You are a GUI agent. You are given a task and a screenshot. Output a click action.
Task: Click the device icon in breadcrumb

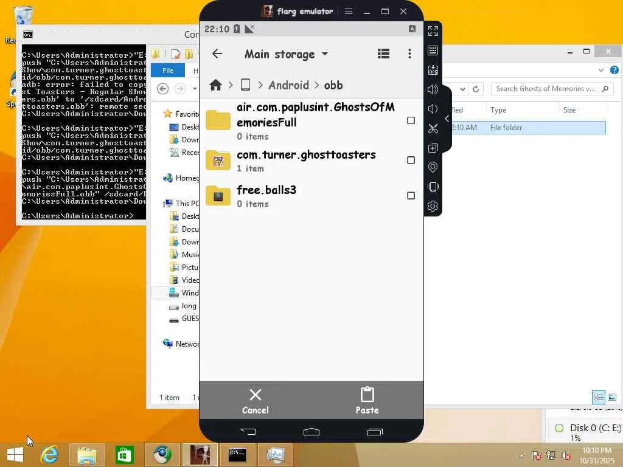point(246,85)
